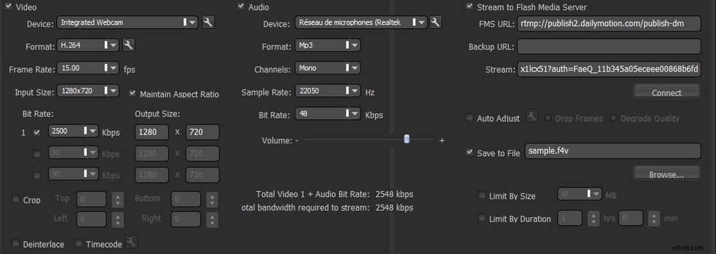Click the Crop Top input field
Screen dimensions: 716x254
click(91, 199)
